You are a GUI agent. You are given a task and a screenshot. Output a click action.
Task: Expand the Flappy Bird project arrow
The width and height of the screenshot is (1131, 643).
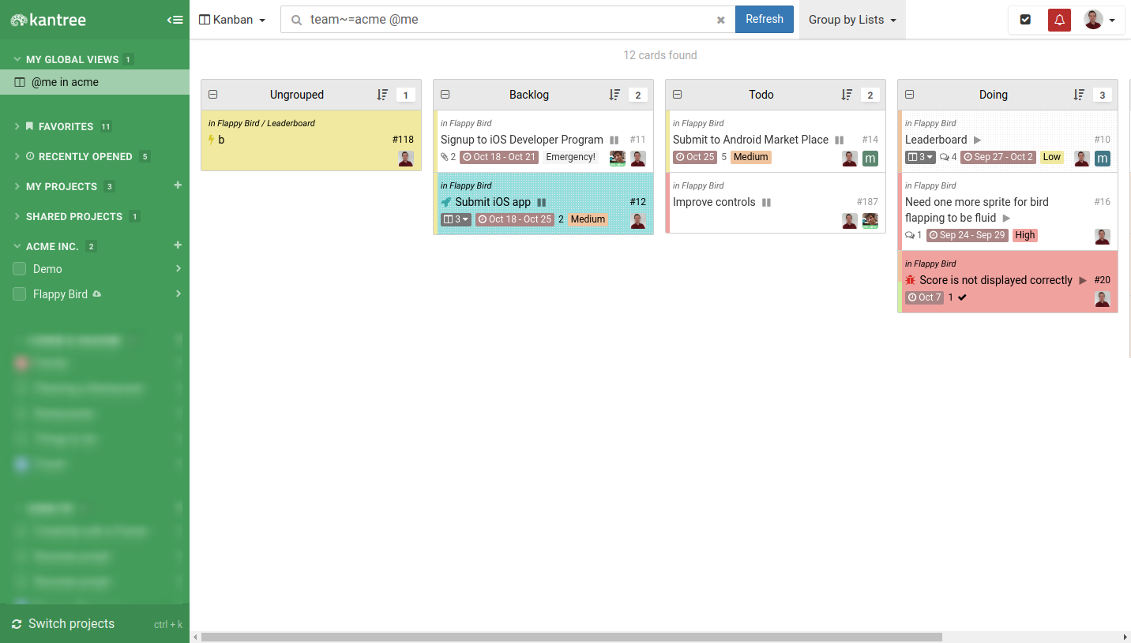click(x=178, y=294)
